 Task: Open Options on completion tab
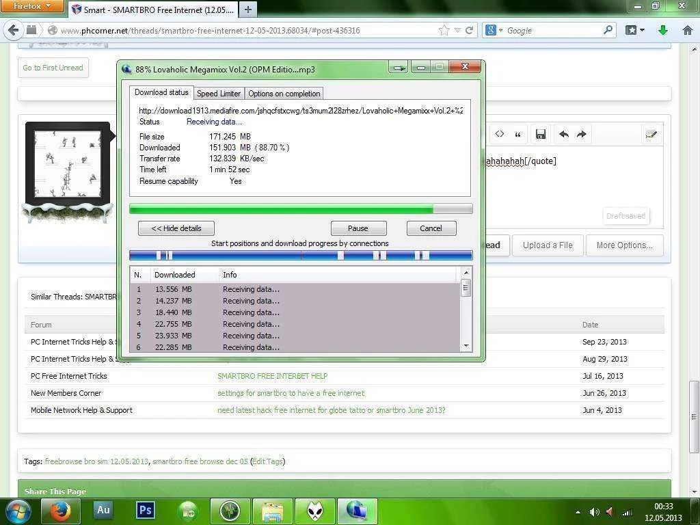pyautogui.click(x=284, y=93)
